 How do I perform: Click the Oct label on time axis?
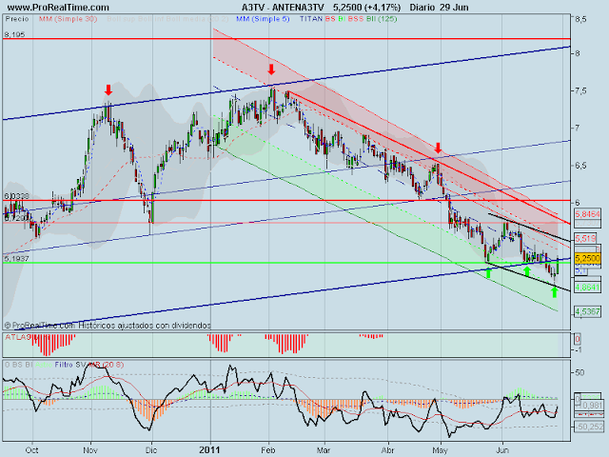point(31,450)
